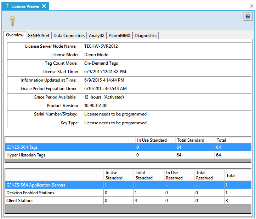This screenshot has height=219, width=256.
Task: Switch to the GENESIS64 tab
Action: 38,36
